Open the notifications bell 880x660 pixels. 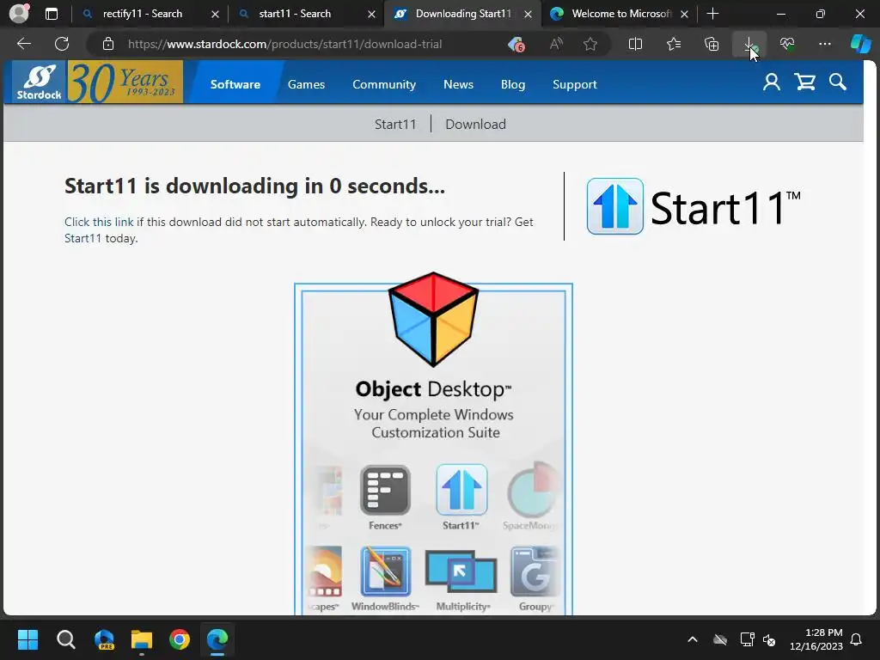[x=857, y=639]
